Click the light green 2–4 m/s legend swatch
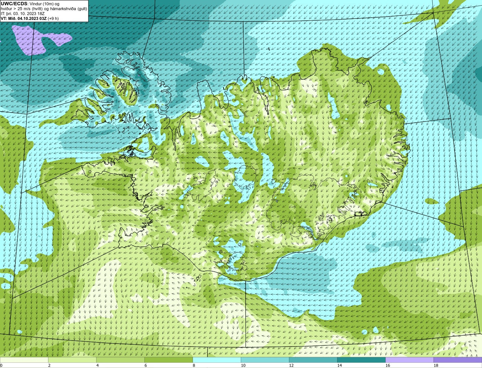 coord(72,360)
